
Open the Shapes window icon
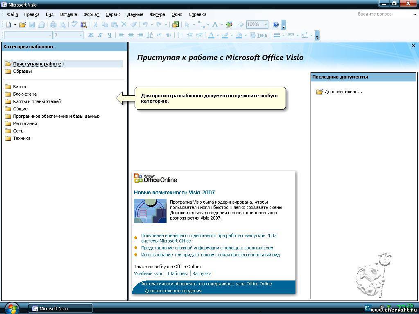click(176, 25)
